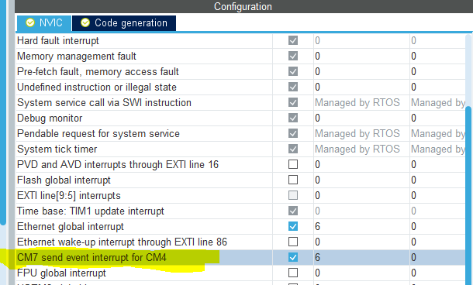The width and height of the screenshot is (473, 285).
Task: Open Flash global interrupt preemption priority field
Action: tap(361, 180)
